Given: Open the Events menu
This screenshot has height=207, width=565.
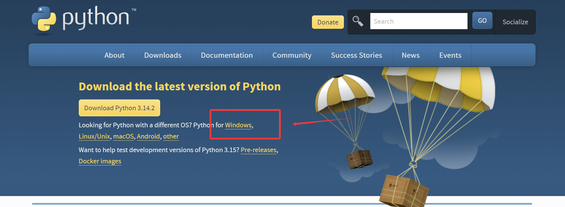Looking at the screenshot, I should tap(450, 55).
